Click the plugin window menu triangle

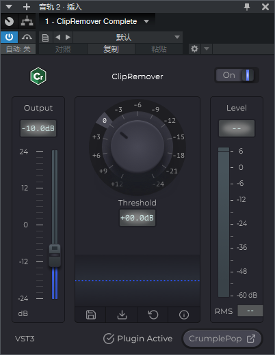tap(9, 7)
